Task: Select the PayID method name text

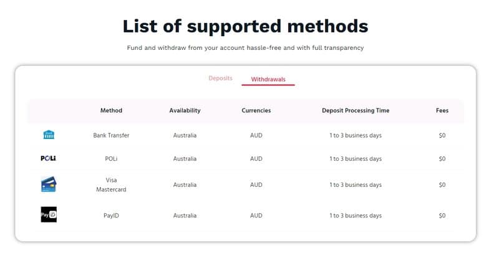Action: click(112, 216)
